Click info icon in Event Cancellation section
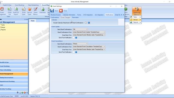Screen dimensions: 174x98 (x=76, y=52)
